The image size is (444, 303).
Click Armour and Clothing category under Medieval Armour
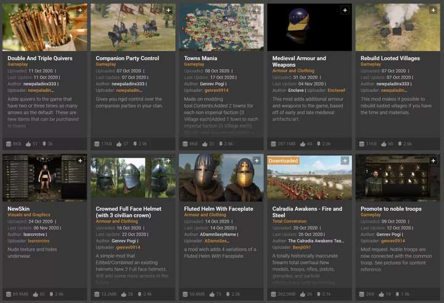(x=294, y=70)
